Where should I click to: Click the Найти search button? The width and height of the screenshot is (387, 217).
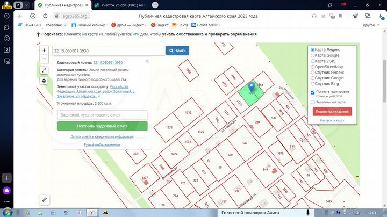coord(177,50)
